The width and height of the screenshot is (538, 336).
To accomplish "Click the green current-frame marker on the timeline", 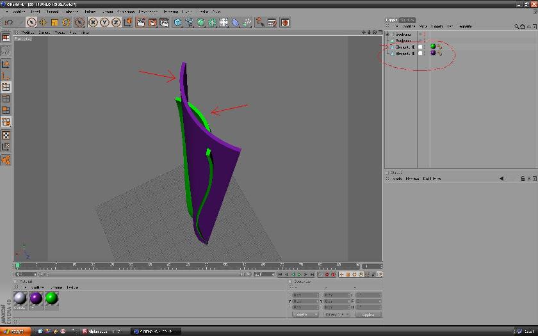I will pyautogui.click(x=18, y=266).
